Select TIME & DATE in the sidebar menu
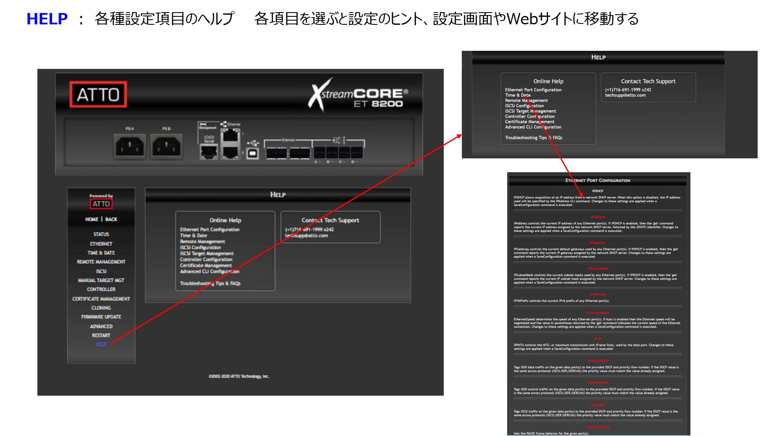The height and width of the screenshot is (436, 769). [x=101, y=253]
